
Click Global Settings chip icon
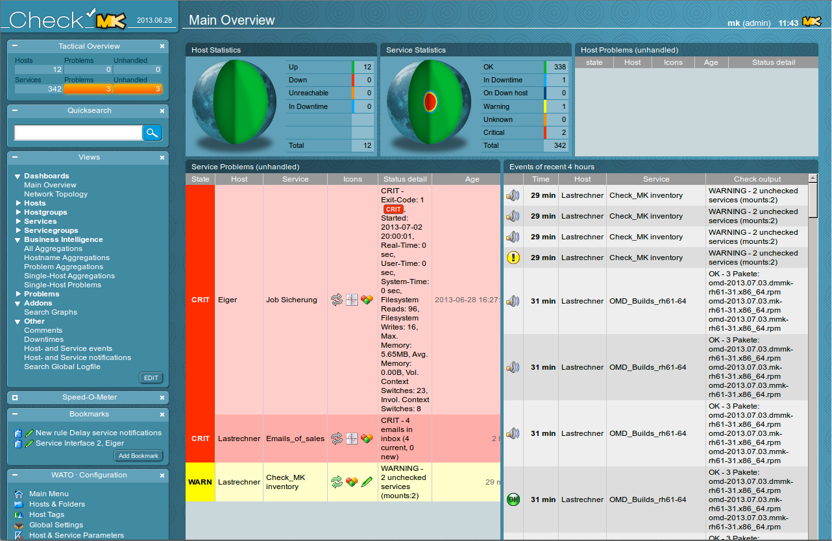(x=19, y=525)
